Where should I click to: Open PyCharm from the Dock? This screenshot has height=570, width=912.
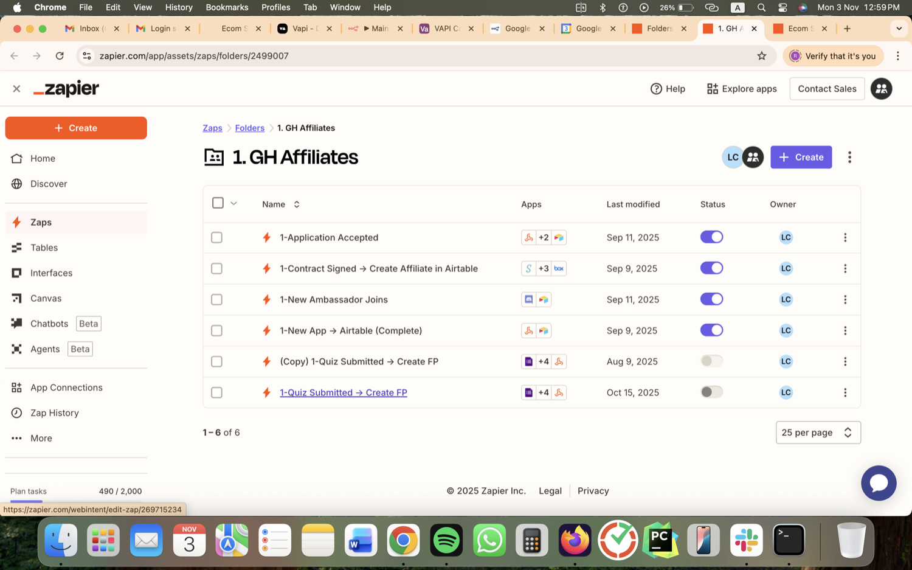pyautogui.click(x=660, y=540)
